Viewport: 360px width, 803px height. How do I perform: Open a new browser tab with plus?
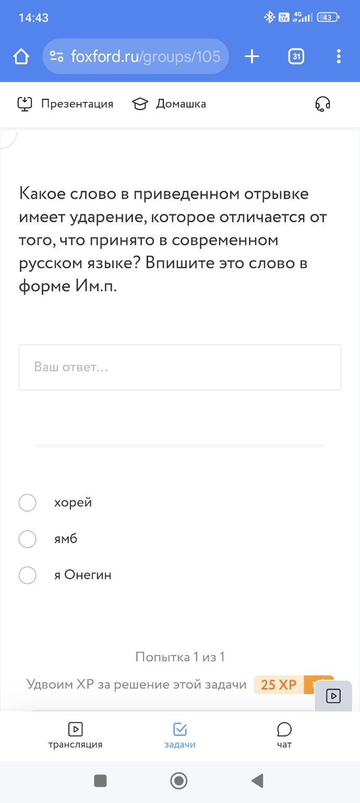tap(251, 56)
